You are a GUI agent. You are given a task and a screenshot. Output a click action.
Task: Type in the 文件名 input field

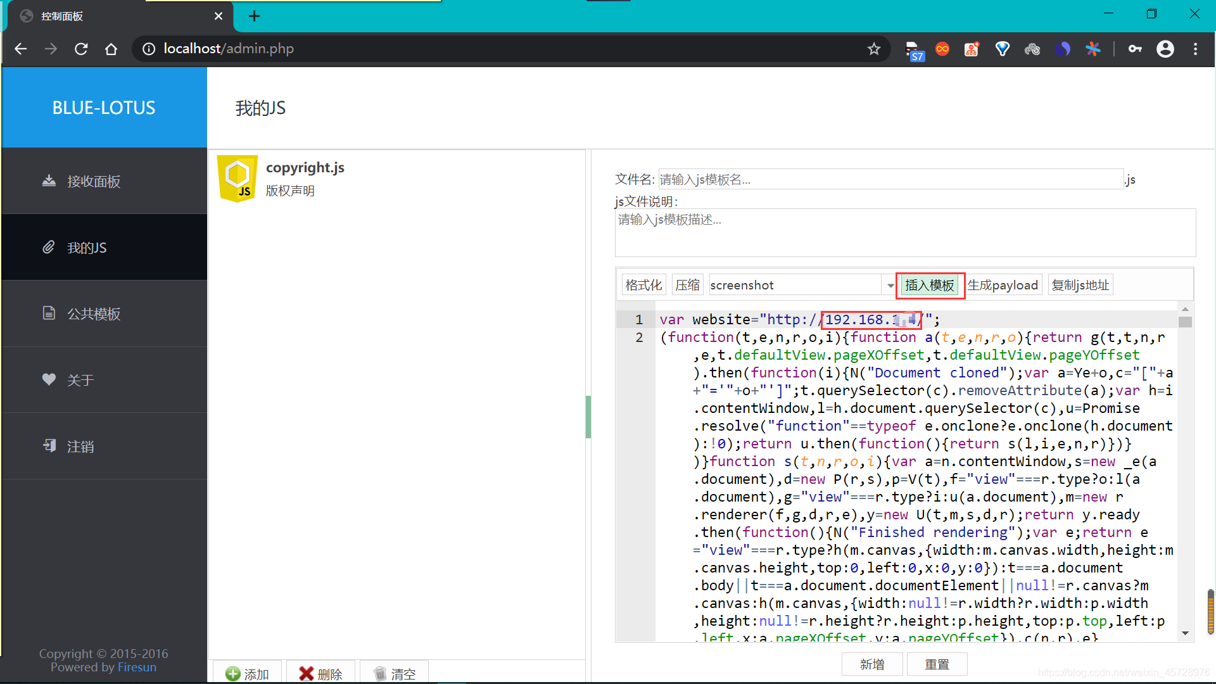pyautogui.click(x=890, y=180)
